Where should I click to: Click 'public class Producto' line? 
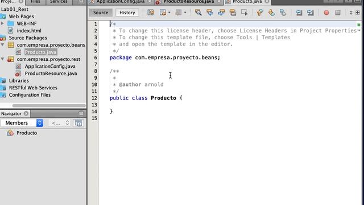pos(146,98)
